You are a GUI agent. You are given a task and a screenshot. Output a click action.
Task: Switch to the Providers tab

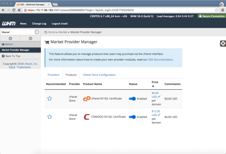pos(53,75)
